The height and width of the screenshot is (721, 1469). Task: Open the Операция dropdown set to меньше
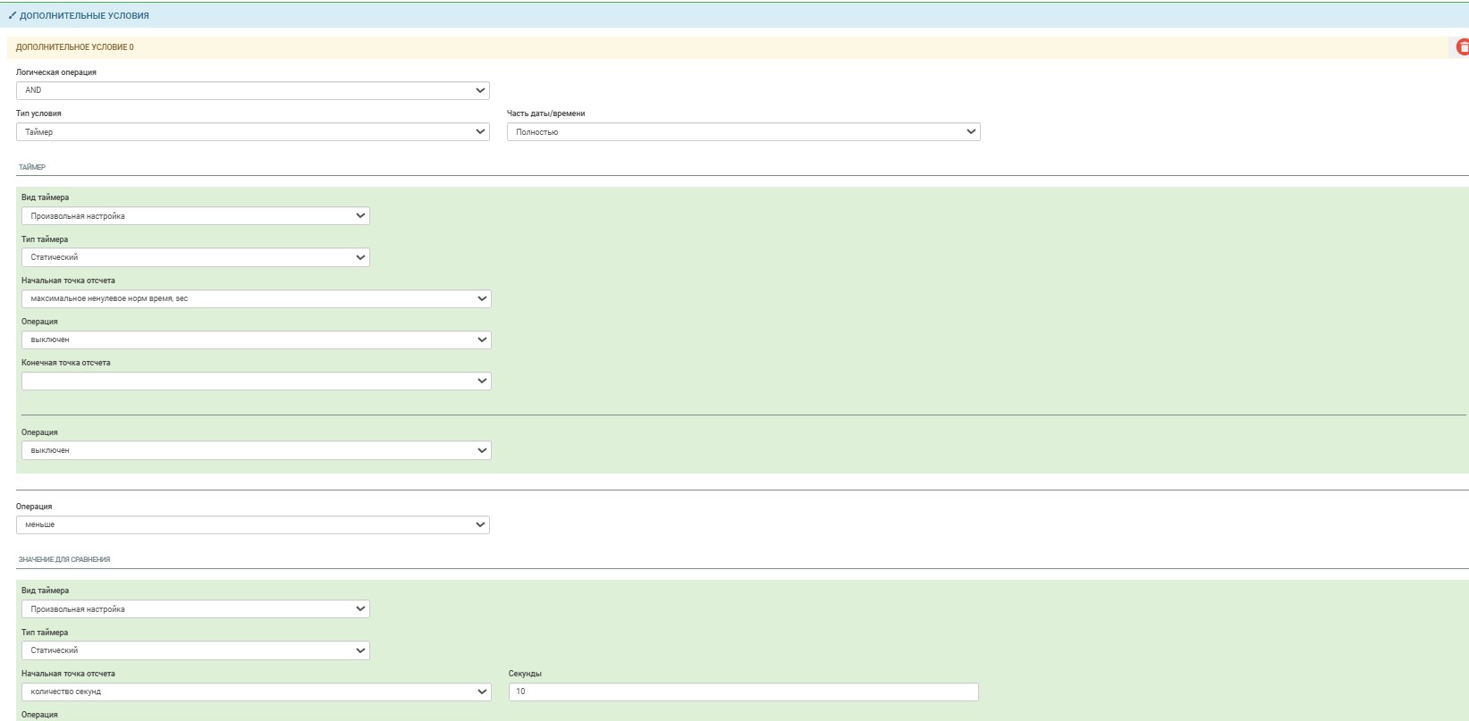[x=252, y=525]
